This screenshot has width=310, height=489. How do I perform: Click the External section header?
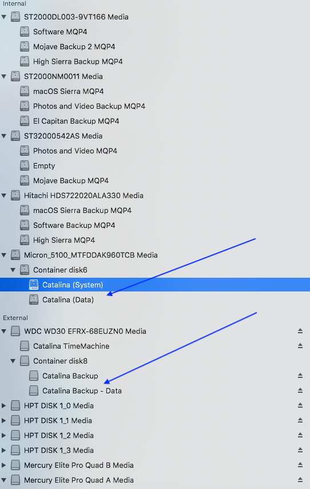[15, 318]
